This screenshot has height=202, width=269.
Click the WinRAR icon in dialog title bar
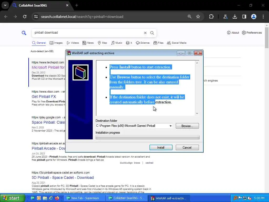click(69, 53)
